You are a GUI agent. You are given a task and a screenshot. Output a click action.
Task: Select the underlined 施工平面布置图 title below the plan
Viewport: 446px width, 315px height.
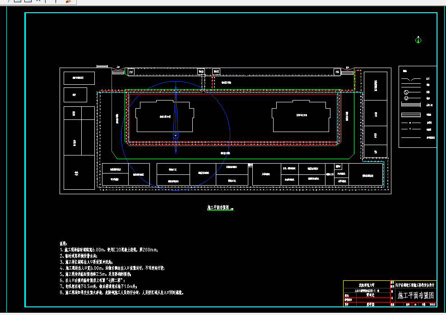coord(218,208)
